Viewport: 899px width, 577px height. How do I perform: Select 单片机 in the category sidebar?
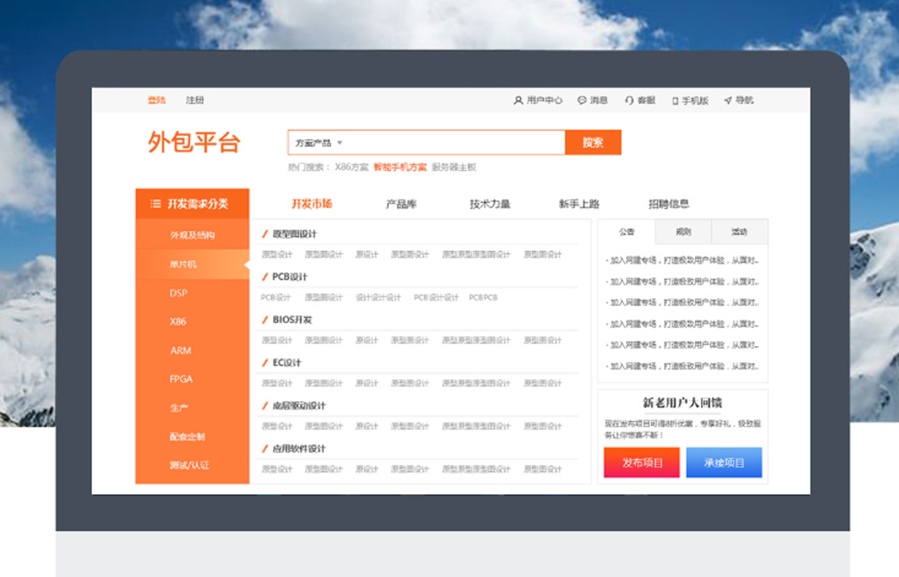click(183, 264)
